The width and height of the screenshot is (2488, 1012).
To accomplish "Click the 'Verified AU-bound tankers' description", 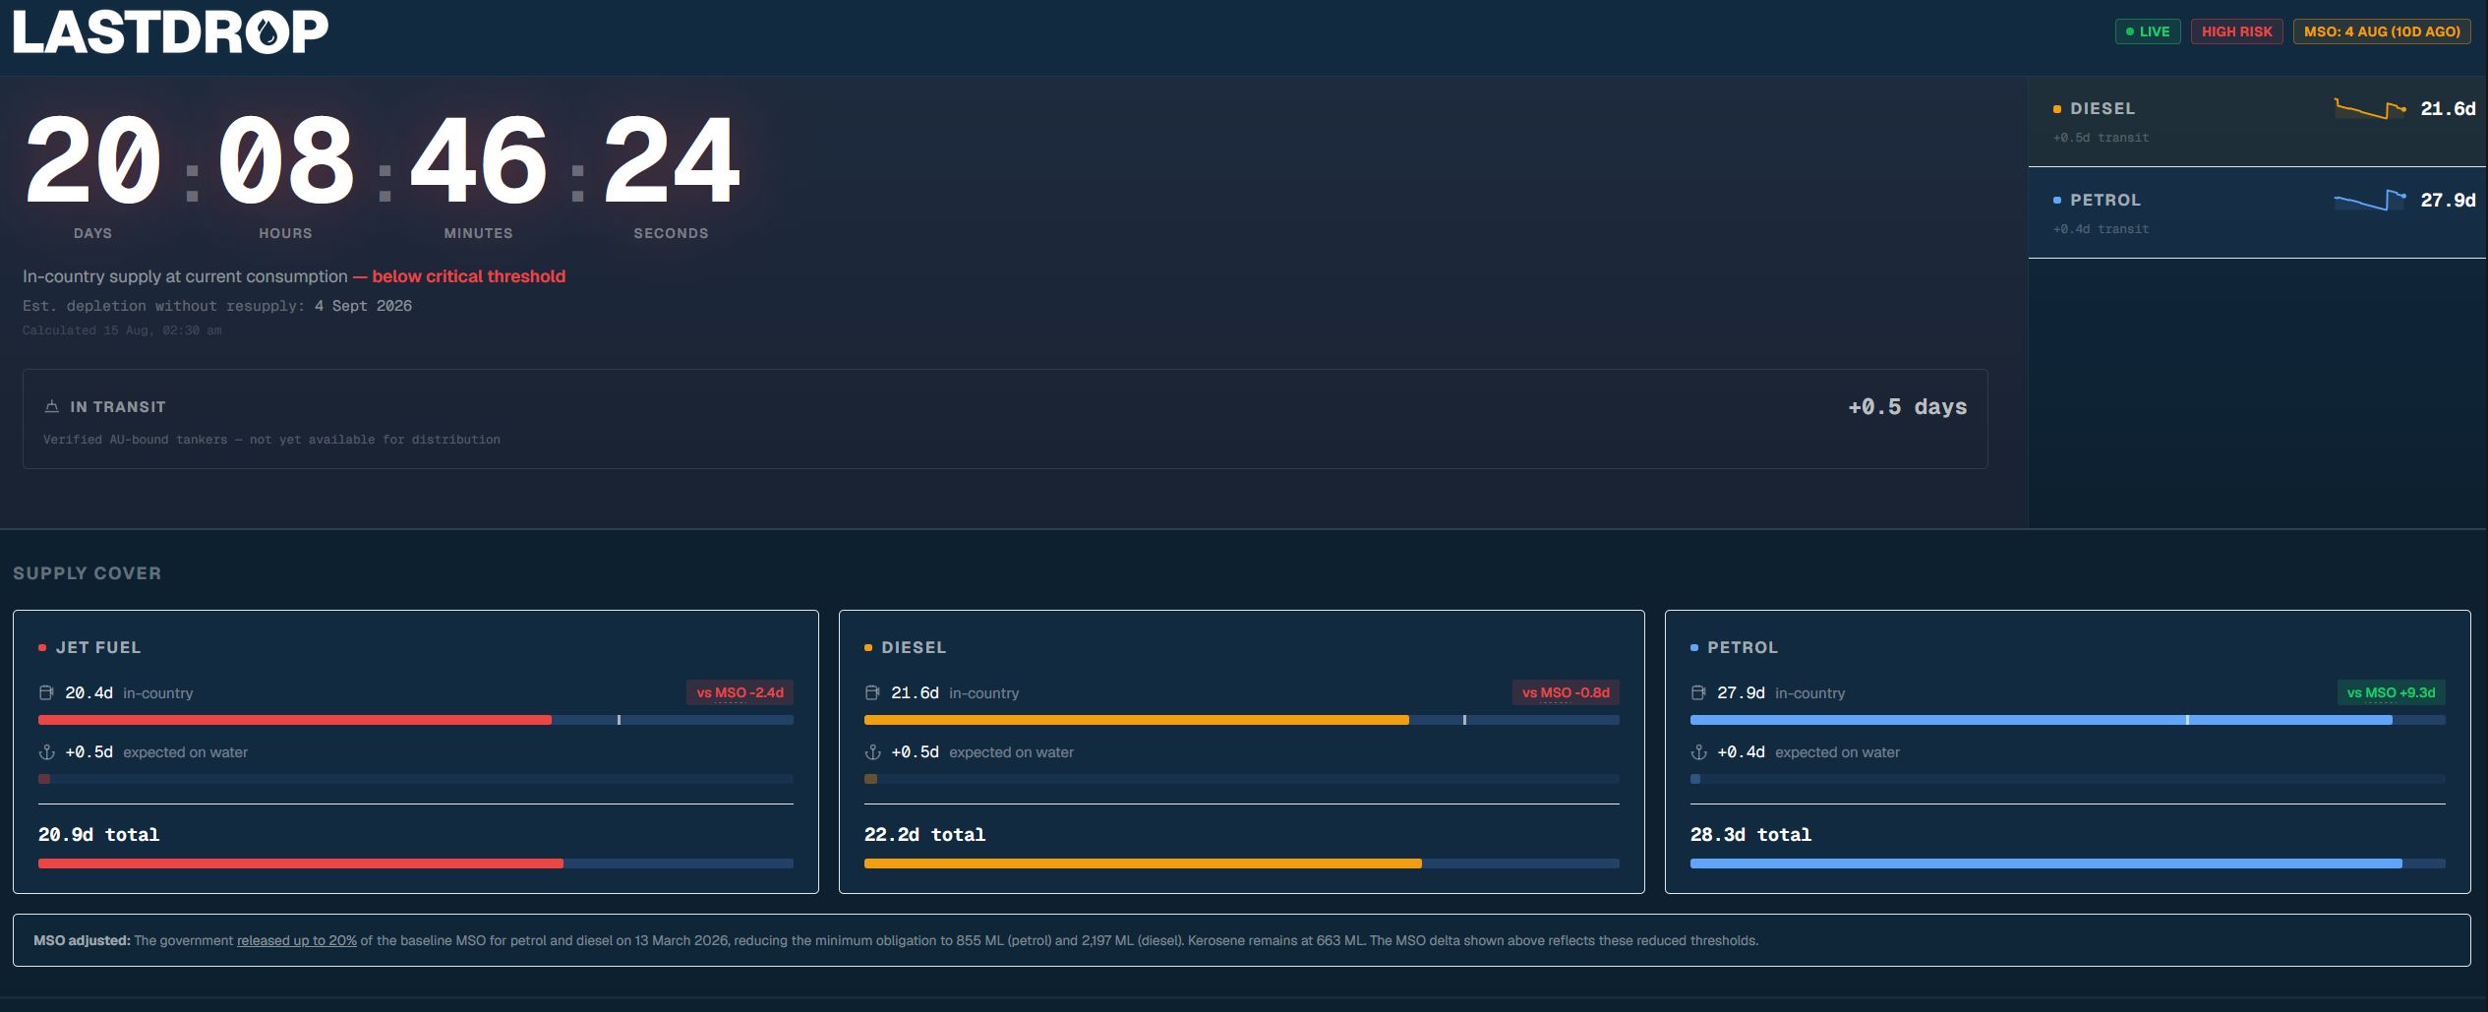I will point(271,440).
